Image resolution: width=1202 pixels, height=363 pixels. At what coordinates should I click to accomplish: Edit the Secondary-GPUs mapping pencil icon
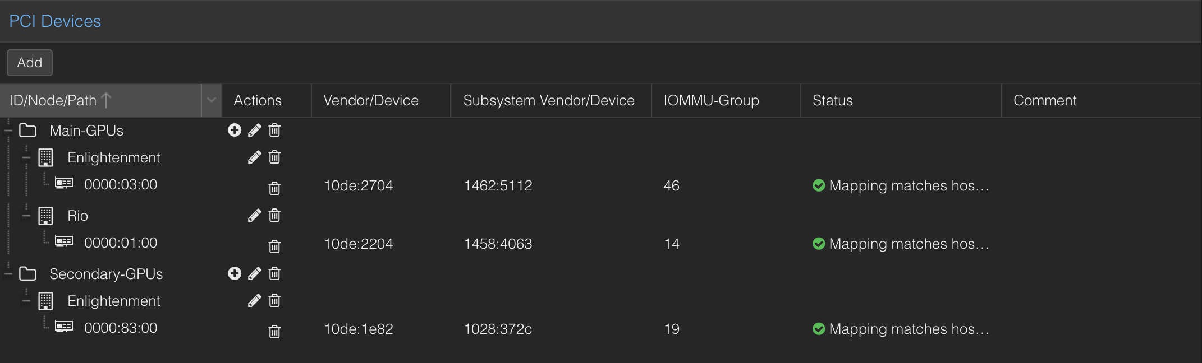coord(255,274)
